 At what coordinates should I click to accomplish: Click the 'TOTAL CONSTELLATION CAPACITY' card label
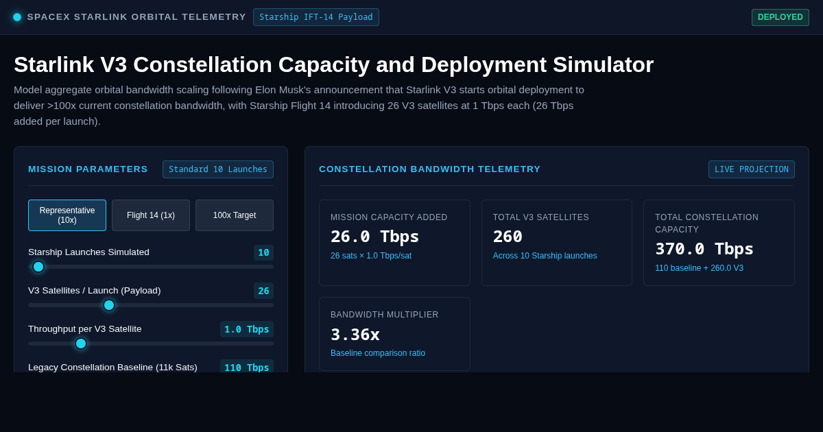click(707, 224)
